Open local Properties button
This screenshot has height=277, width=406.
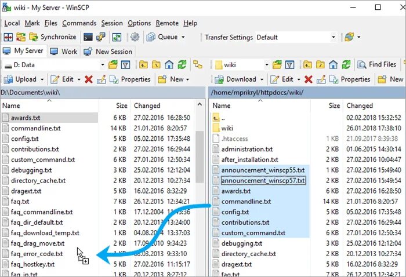(x=130, y=79)
